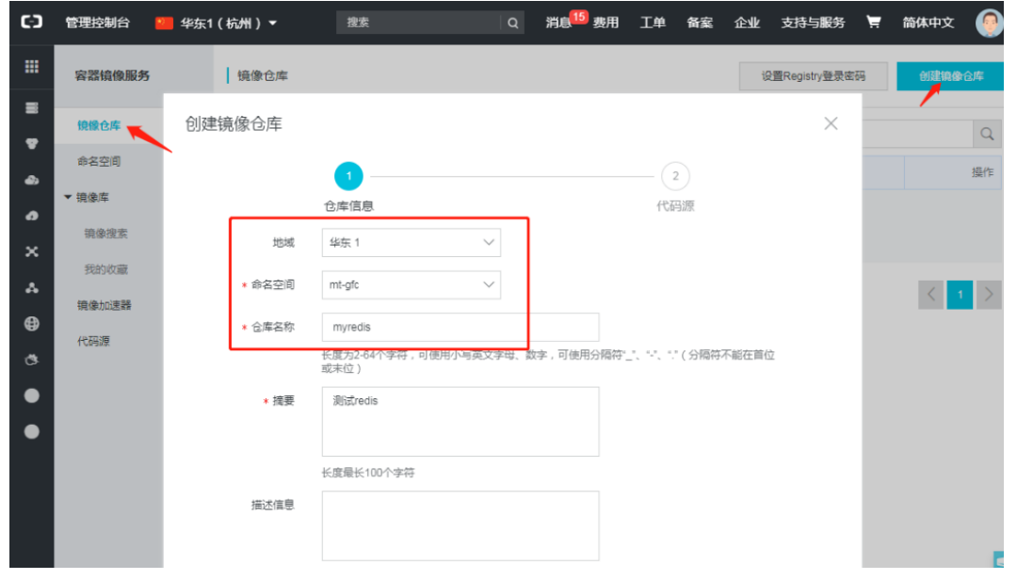Open the shopping cart icon

[873, 22]
